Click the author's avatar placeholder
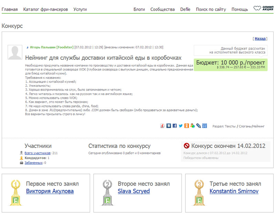The width and height of the screenshot is (275, 215). pos(15,52)
